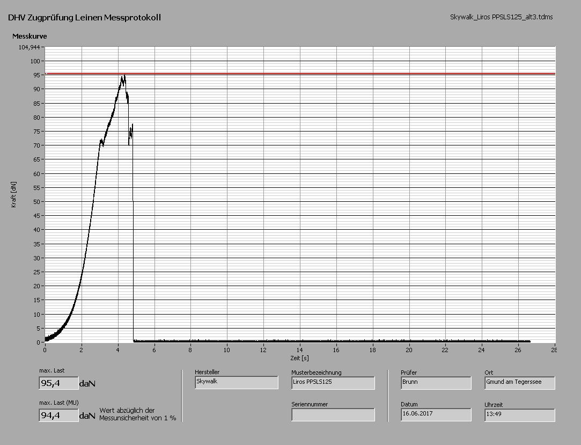Click the 104,944 y-axis maximum value
This screenshot has width=581, height=445.
pos(29,47)
